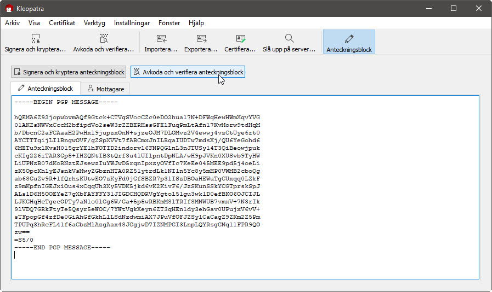Screen dimensions: 492x292
Task: Open the Arkiv menu
Action: [12, 23]
